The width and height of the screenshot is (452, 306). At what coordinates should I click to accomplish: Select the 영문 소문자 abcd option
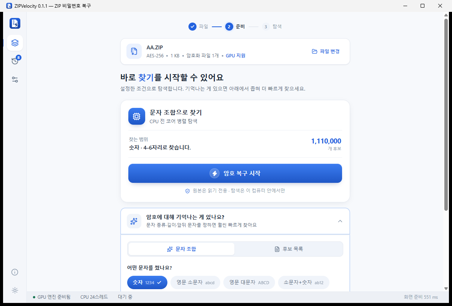195,282
